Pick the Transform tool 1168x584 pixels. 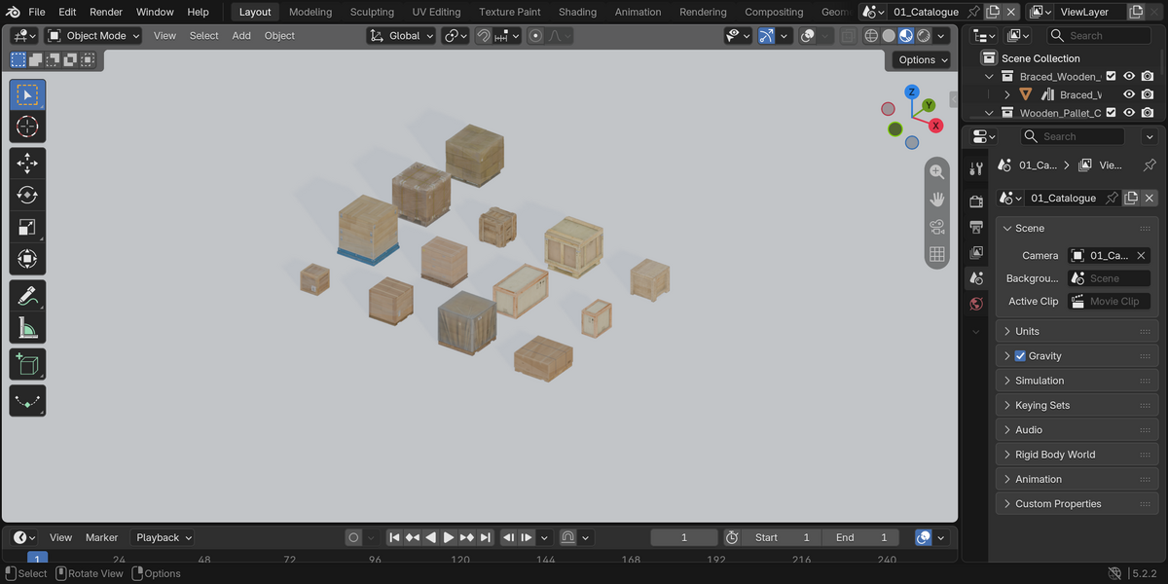27,260
